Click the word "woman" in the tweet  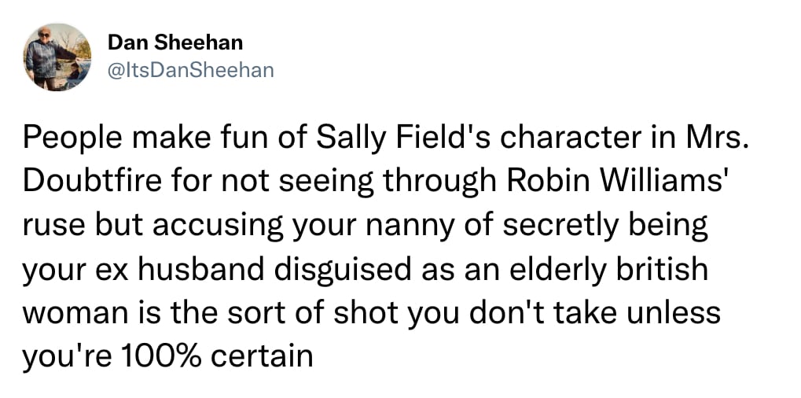[x=75, y=314]
